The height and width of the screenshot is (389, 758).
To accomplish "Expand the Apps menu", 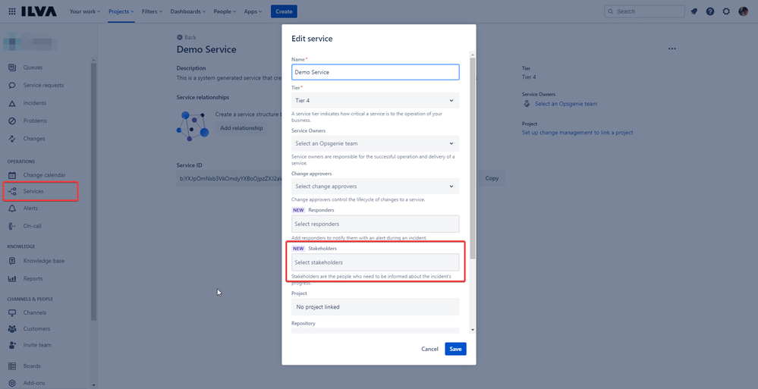I will point(253,11).
